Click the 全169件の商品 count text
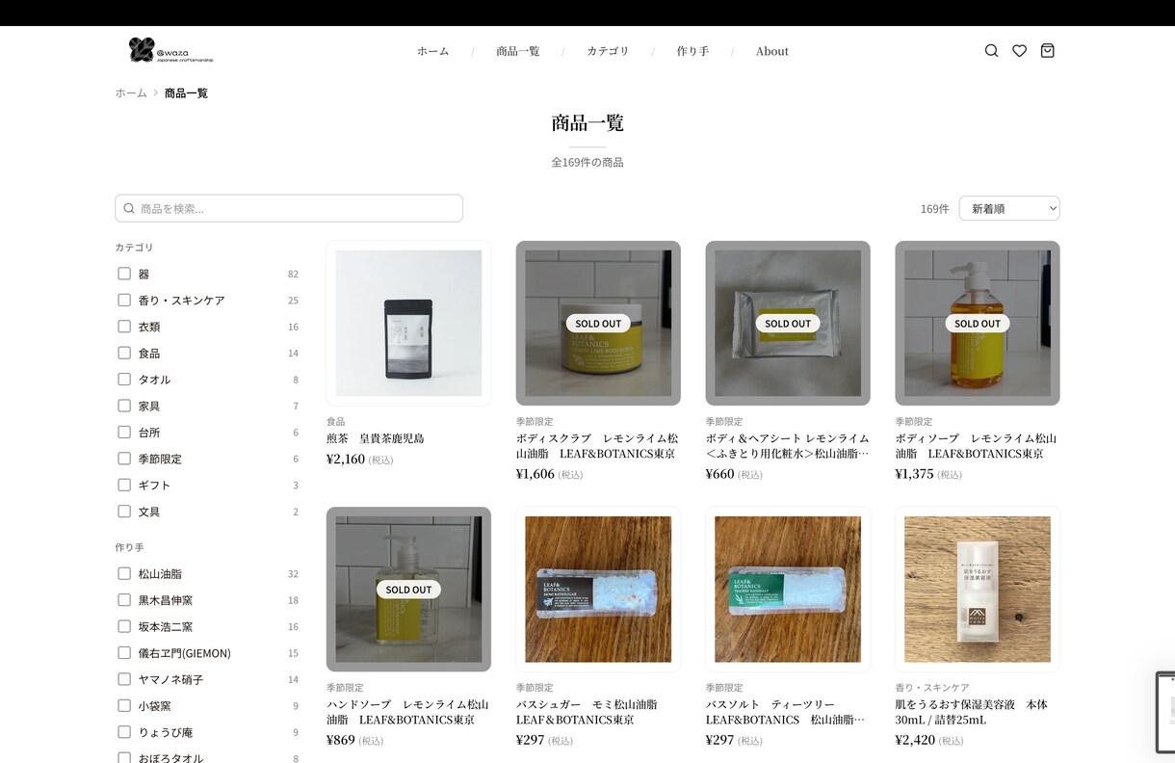 pyautogui.click(x=587, y=162)
